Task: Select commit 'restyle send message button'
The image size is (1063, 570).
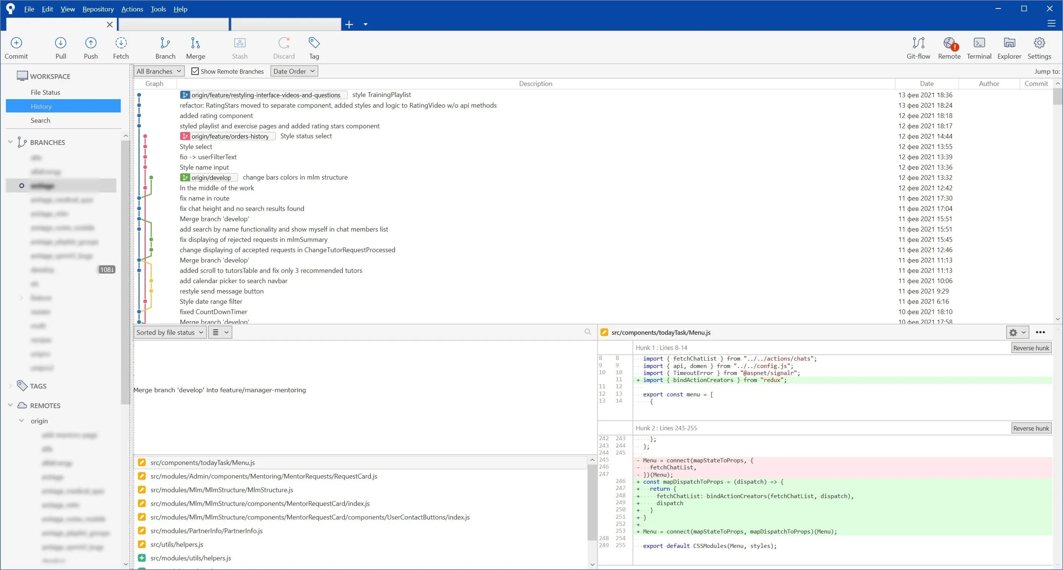Action: tap(222, 291)
